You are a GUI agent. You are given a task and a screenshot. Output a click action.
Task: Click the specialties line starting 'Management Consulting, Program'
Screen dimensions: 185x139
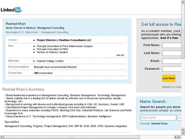[x=66, y=126]
